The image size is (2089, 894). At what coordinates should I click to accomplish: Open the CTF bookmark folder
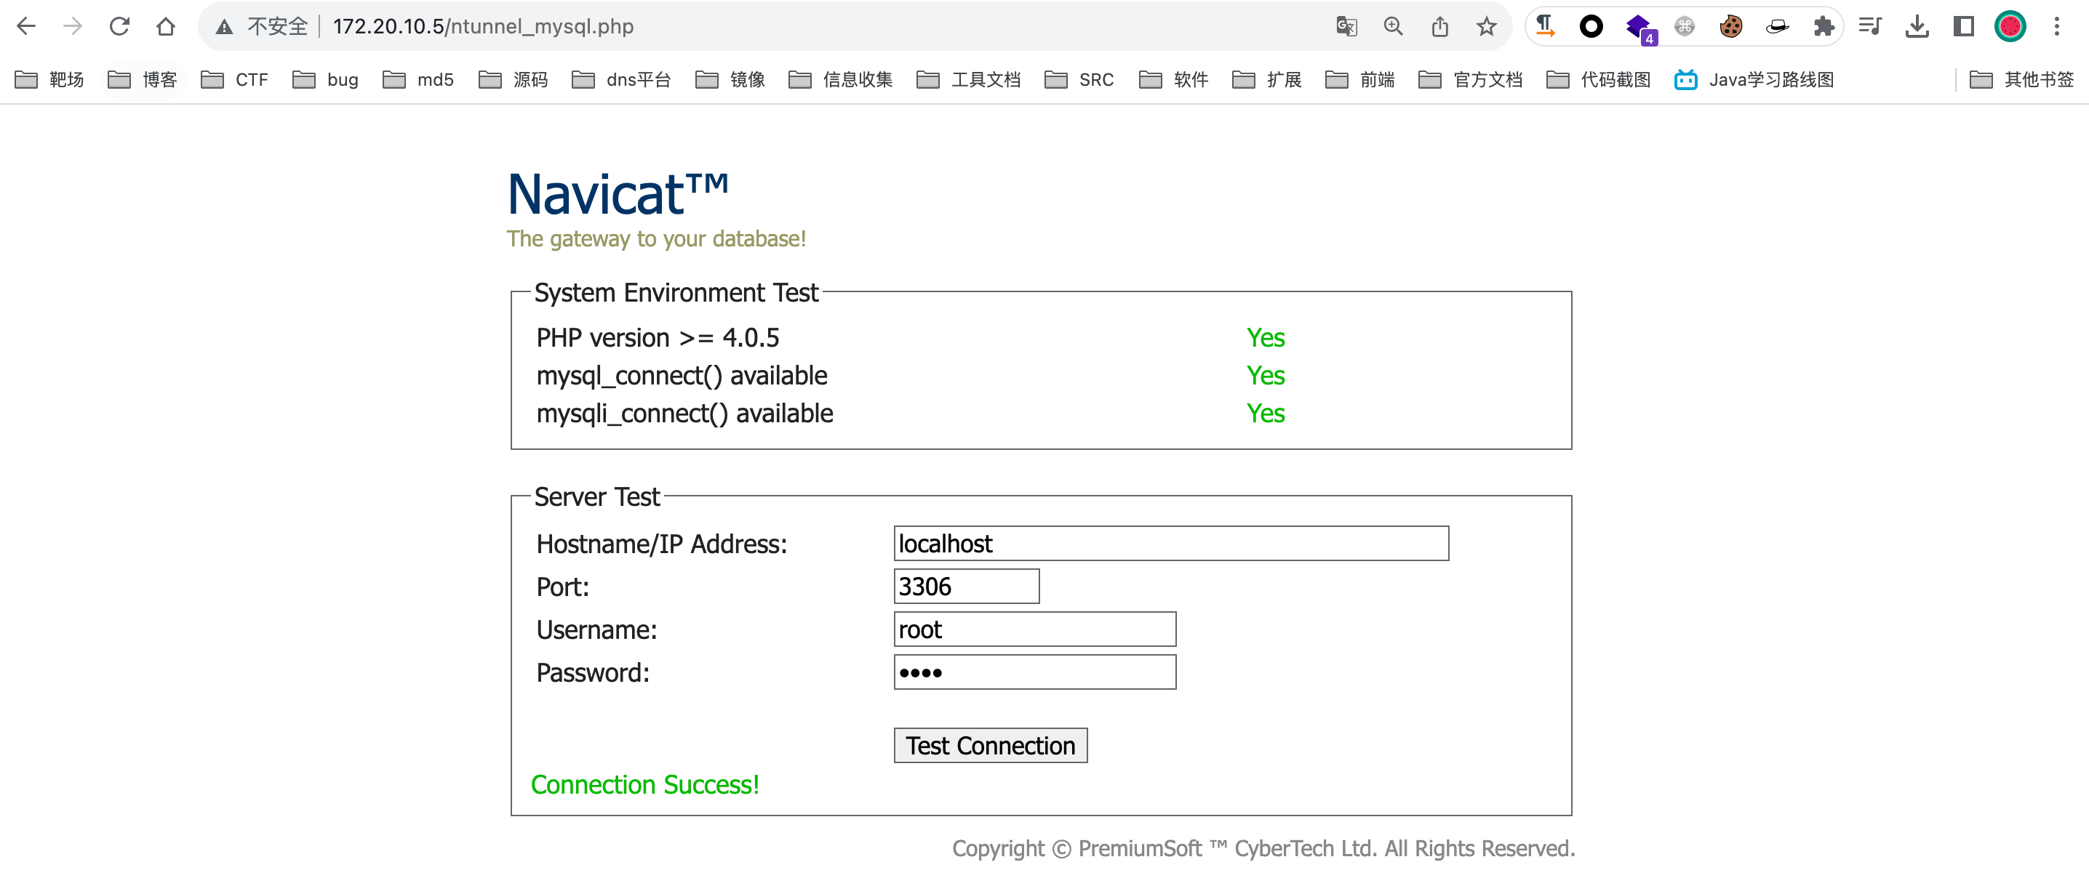click(234, 79)
